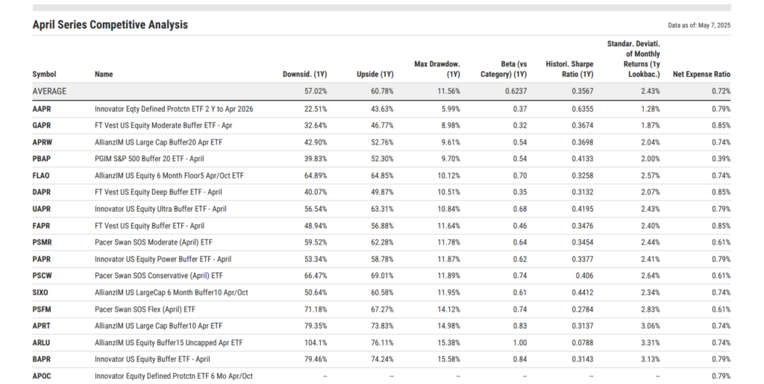Click APRT standard deviation 3.06%
This screenshot has width=764, height=384.
pos(651,326)
